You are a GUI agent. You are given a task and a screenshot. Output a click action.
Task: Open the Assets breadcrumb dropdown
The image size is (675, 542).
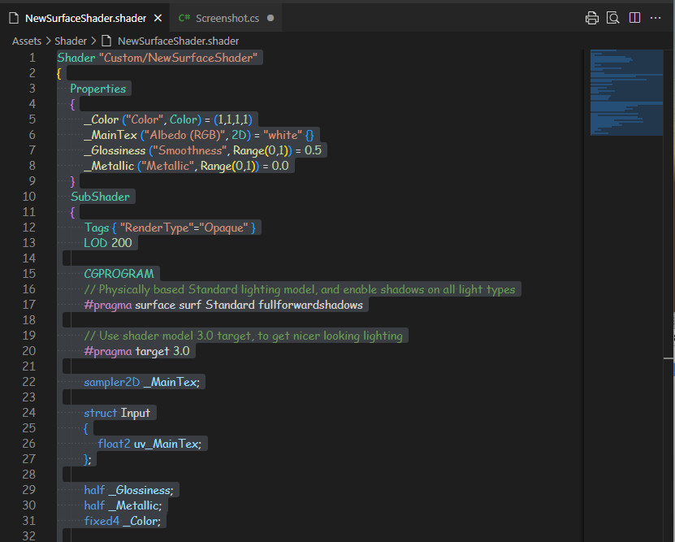(27, 41)
